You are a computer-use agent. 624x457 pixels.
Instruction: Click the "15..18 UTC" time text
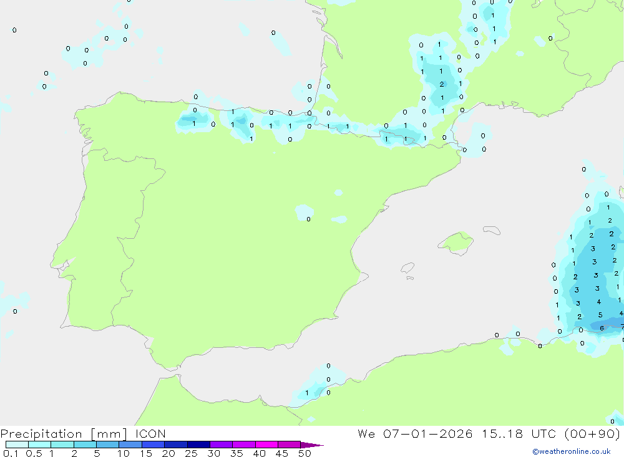pyautogui.click(x=519, y=433)
